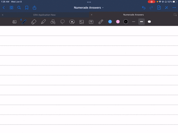The image size is (178, 133).
Task: Tap the multitasking three dots at top
Action: click(89, 2)
